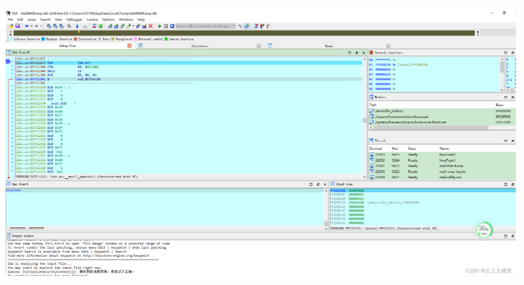
Task: Click the State column header in Threads
Action: pyautogui.click(x=422, y=149)
